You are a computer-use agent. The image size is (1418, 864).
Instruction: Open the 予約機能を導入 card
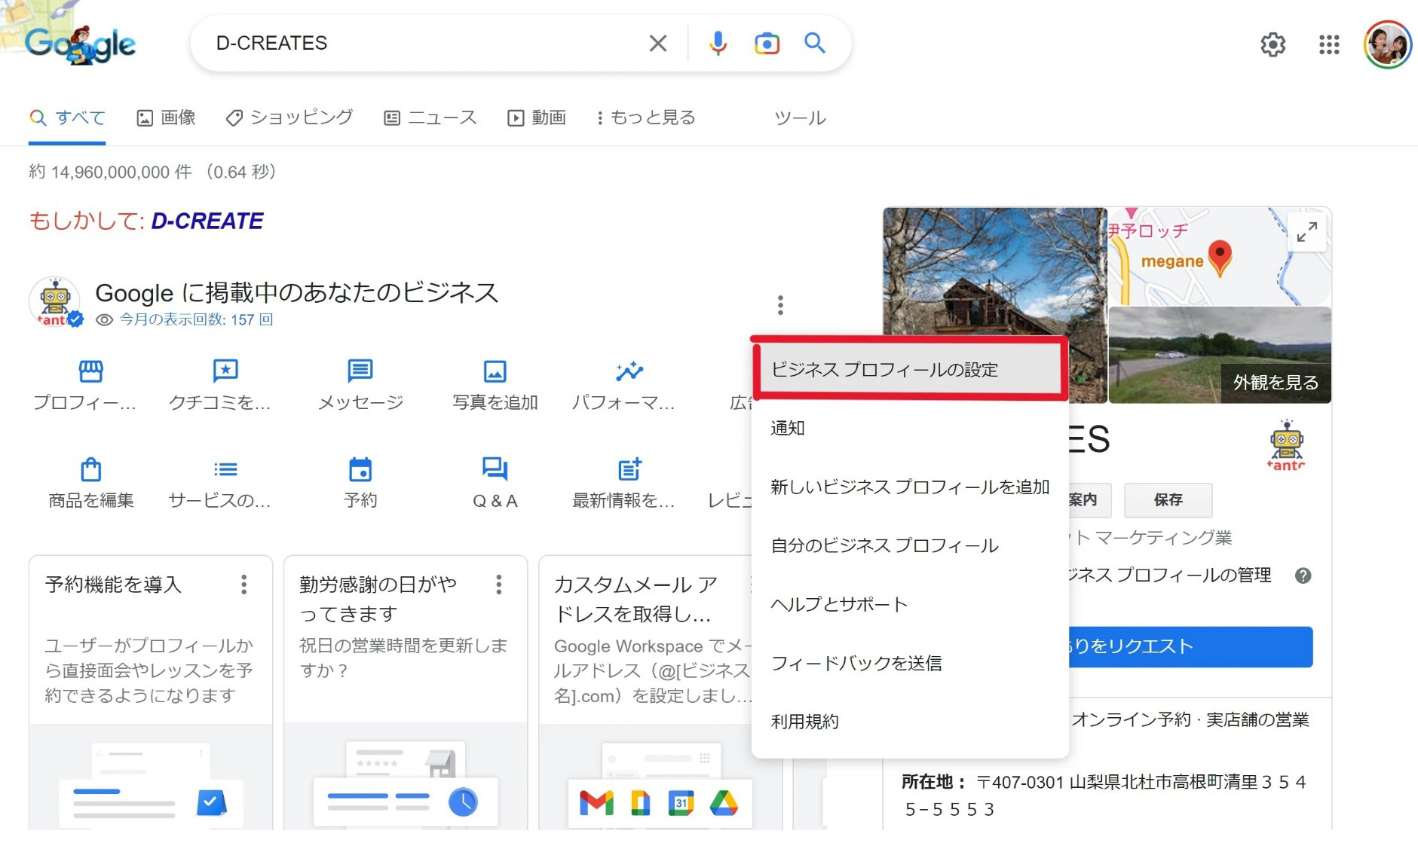[151, 692]
